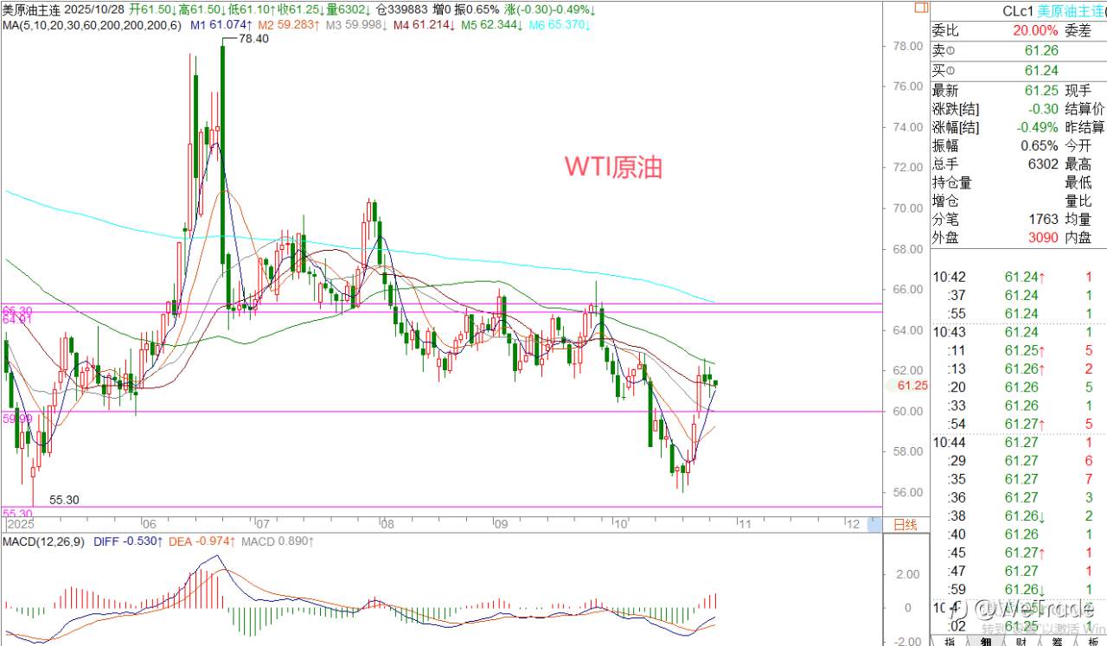The height and width of the screenshot is (646, 1107).
Task: Click the 委差 label
Action: pos(1078,31)
